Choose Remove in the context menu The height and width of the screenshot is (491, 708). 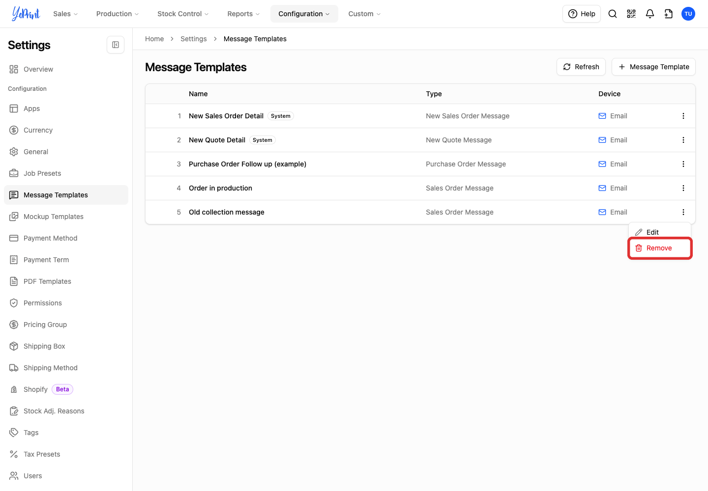660,248
